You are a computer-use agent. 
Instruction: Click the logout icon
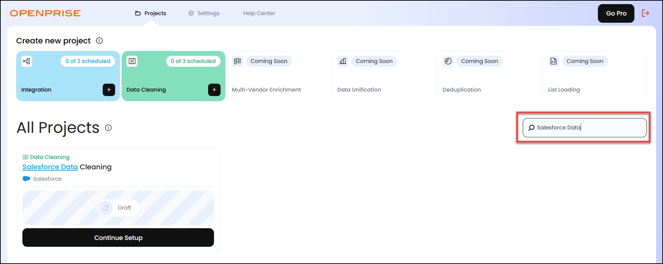coord(645,13)
